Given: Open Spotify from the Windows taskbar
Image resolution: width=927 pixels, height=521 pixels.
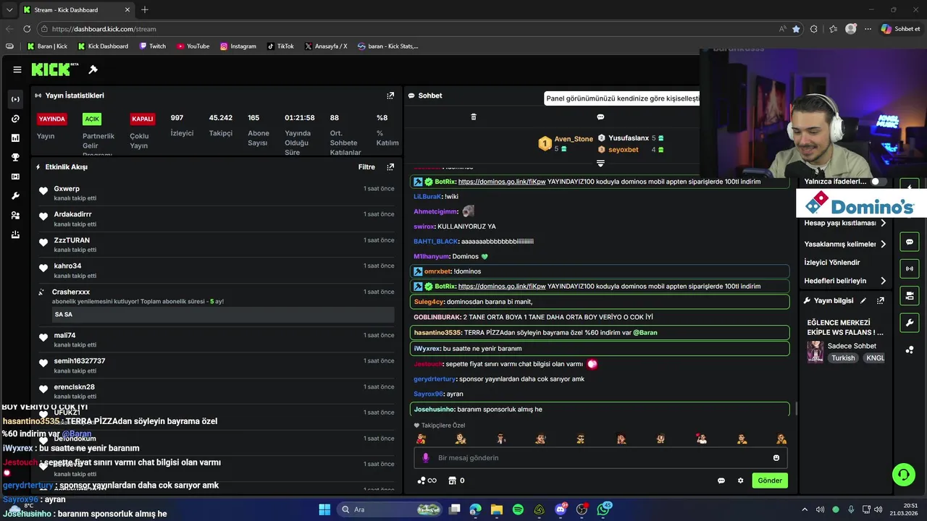Looking at the screenshot, I should coord(518,509).
